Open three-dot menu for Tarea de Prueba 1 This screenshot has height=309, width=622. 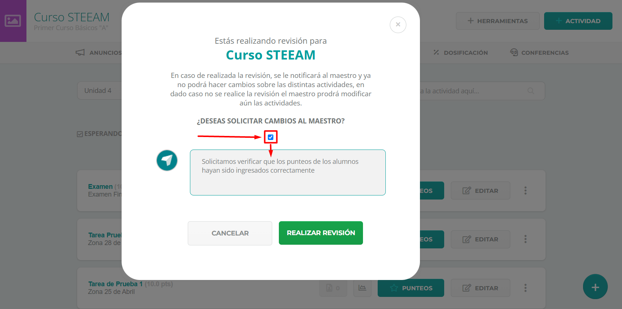click(x=525, y=288)
